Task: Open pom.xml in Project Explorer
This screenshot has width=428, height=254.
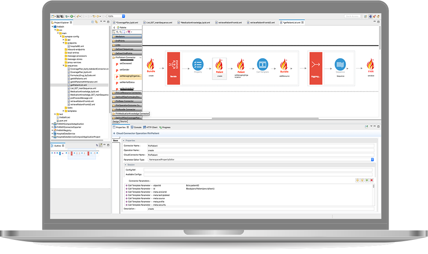Action: pos(62,121)
